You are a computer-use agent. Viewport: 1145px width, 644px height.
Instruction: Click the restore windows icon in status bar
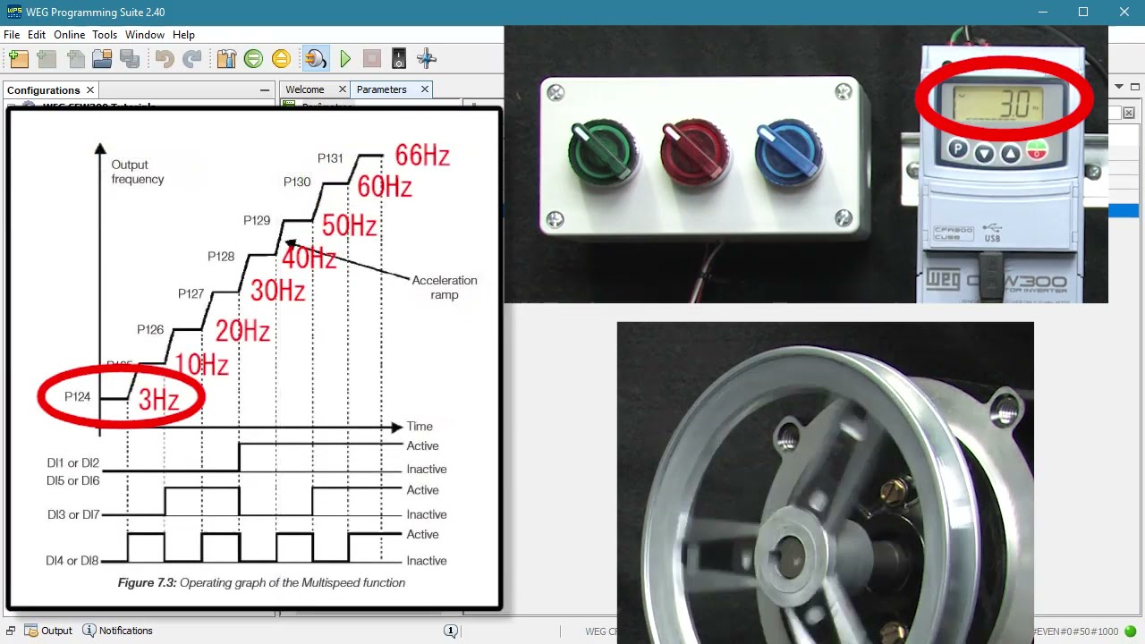click(11, 631)
